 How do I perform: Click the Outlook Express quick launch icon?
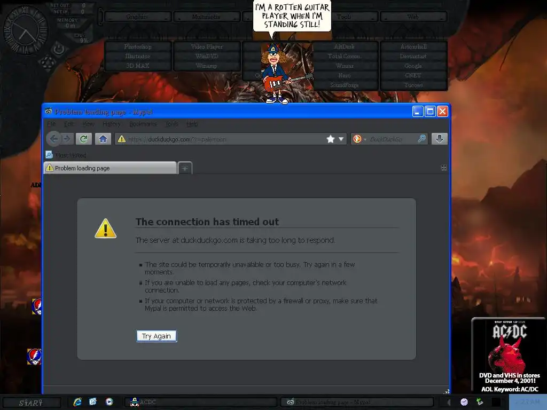93,402
